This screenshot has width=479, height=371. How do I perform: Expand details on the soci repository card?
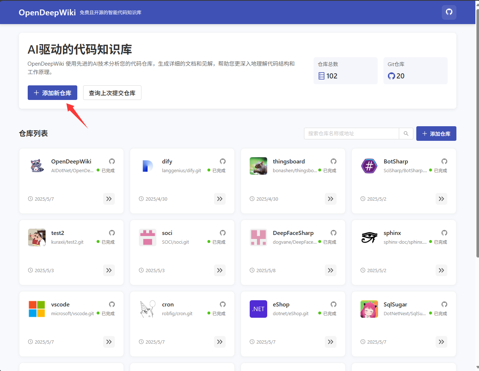[x=219, y=270]
